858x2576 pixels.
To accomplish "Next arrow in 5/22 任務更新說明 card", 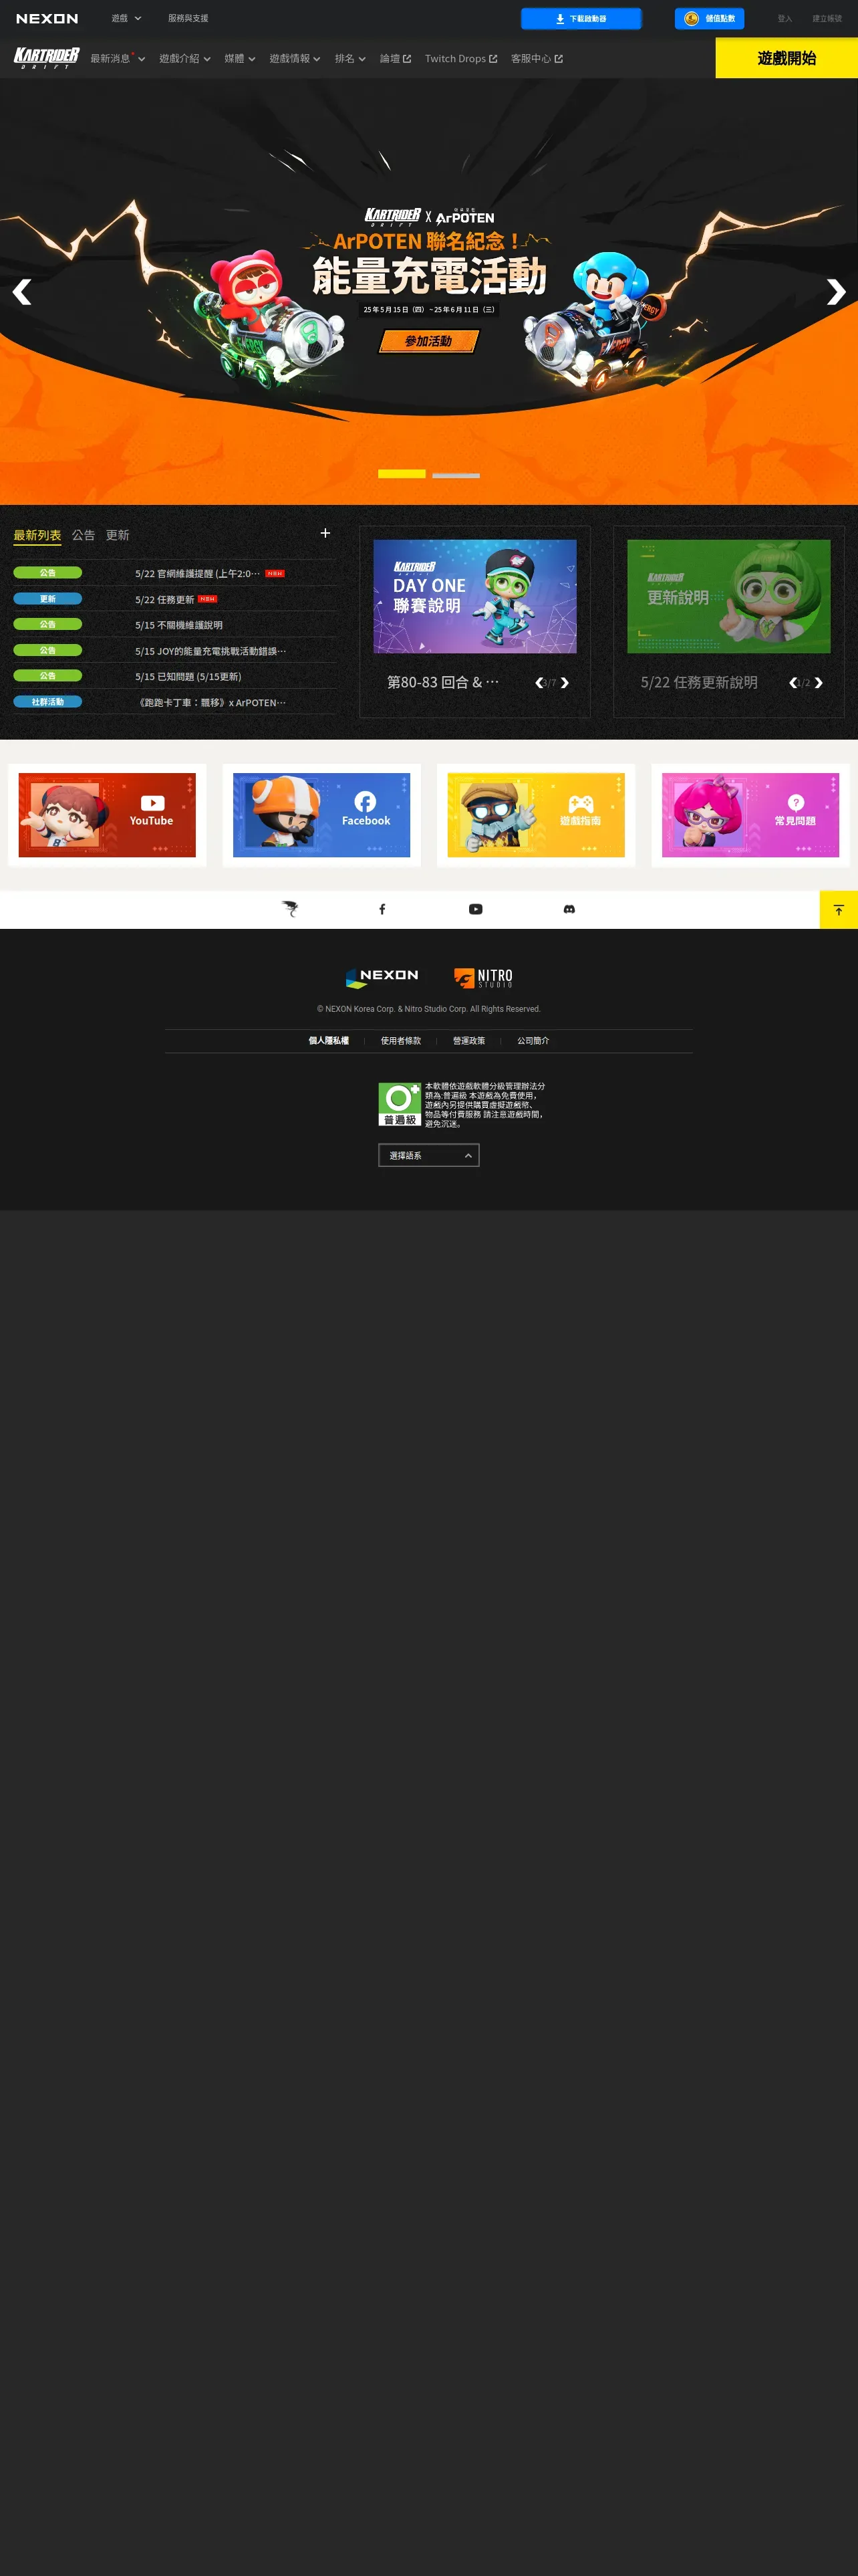I will point(818,683).
